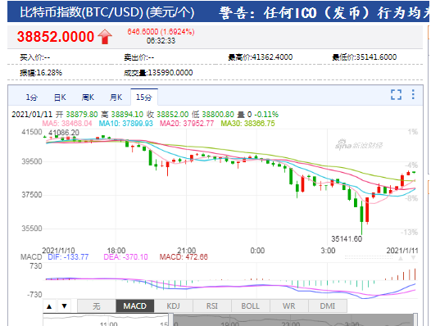Click the DEA -370.10 label
Viewport: 431px width, 326px height.
click(x=125, y=257)
